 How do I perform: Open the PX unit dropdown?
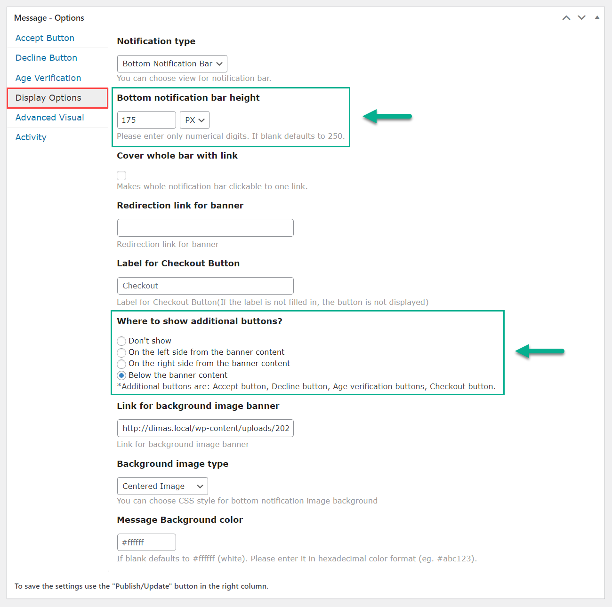tap(194, 120)
